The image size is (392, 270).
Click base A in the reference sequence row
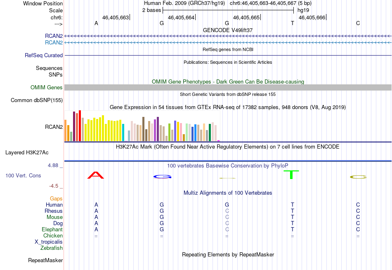point(96,23)
